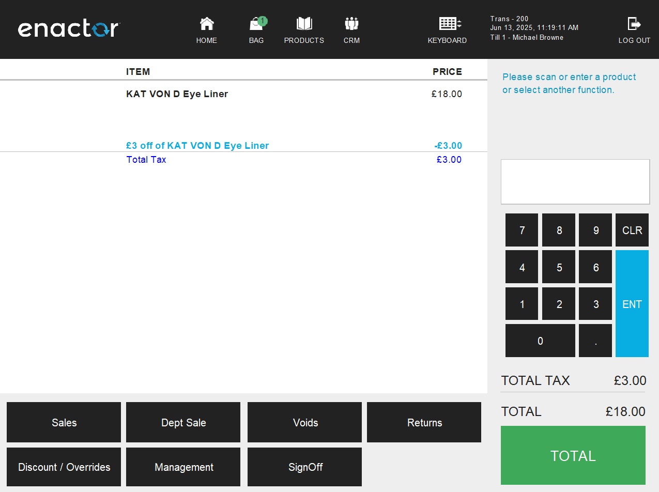Click the enactor logo
The width and height of the screenshot is (659, 492).
(x=69, y=29)
